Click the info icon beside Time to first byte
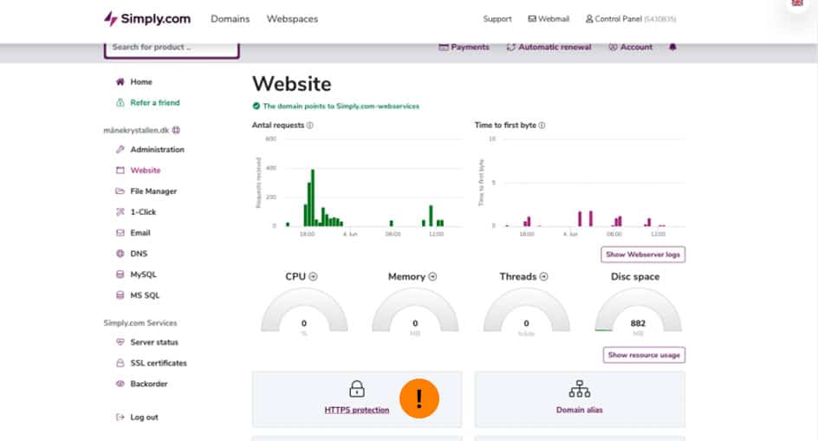The width and height of the screenshot is (818, 441). [x=542, y=126]
